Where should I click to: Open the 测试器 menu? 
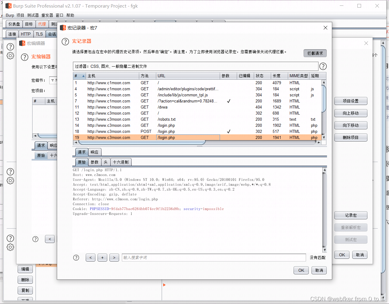pyautogui.click(x=33, y=15)
